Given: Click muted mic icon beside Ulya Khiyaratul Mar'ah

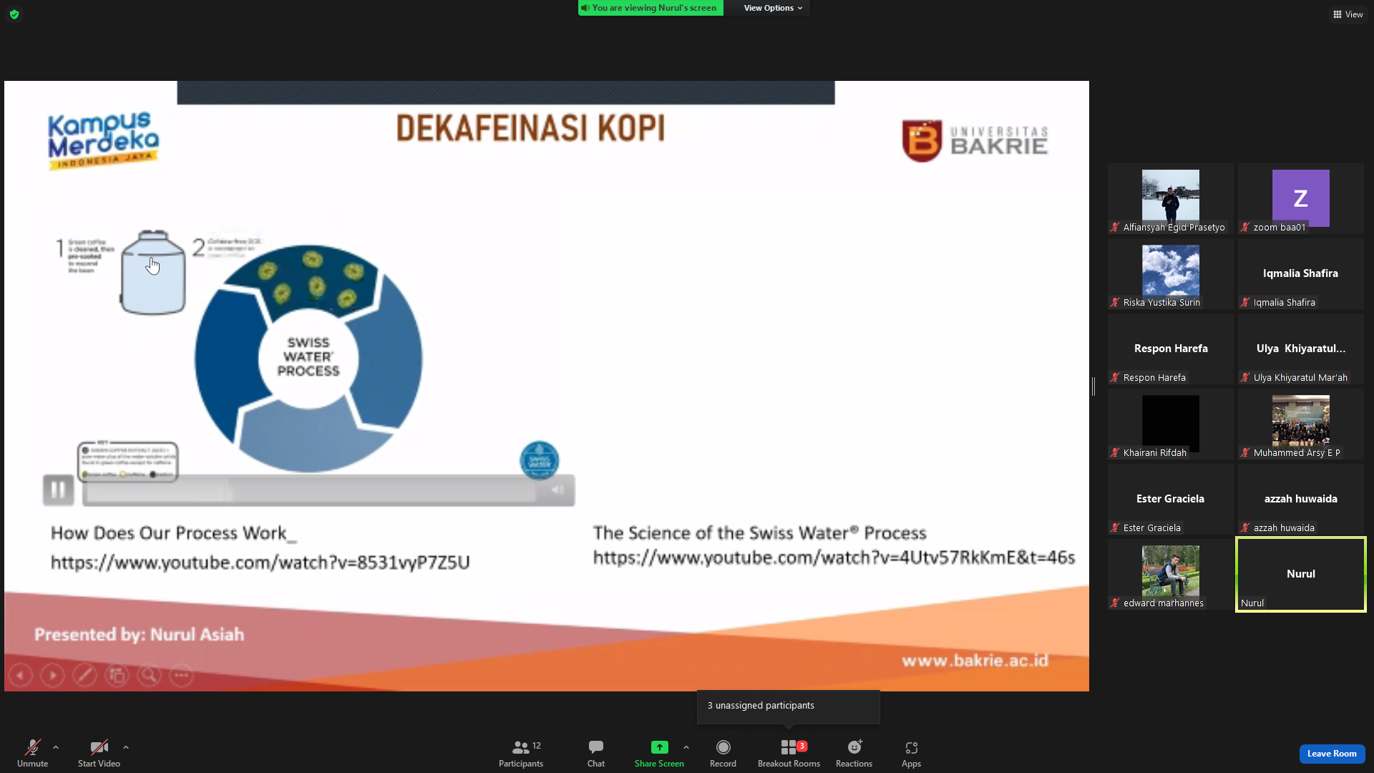Looking at the screenshot, I should (1245, 378).
